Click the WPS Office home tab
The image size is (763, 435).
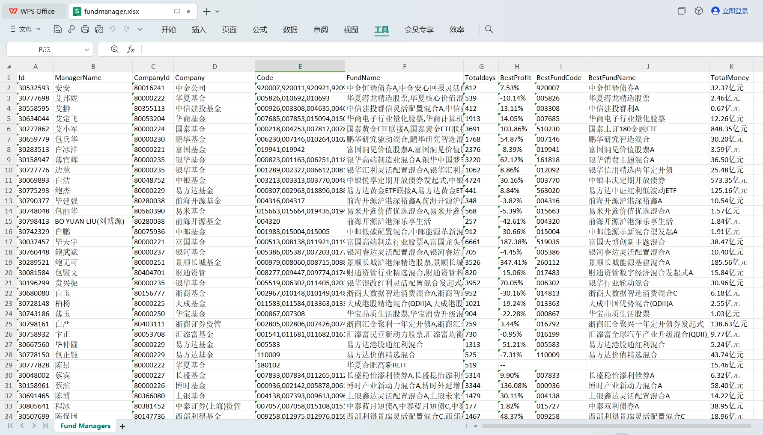[x=34, y=12]
